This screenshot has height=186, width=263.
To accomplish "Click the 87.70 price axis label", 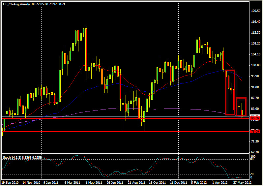I will click(256, 98).
